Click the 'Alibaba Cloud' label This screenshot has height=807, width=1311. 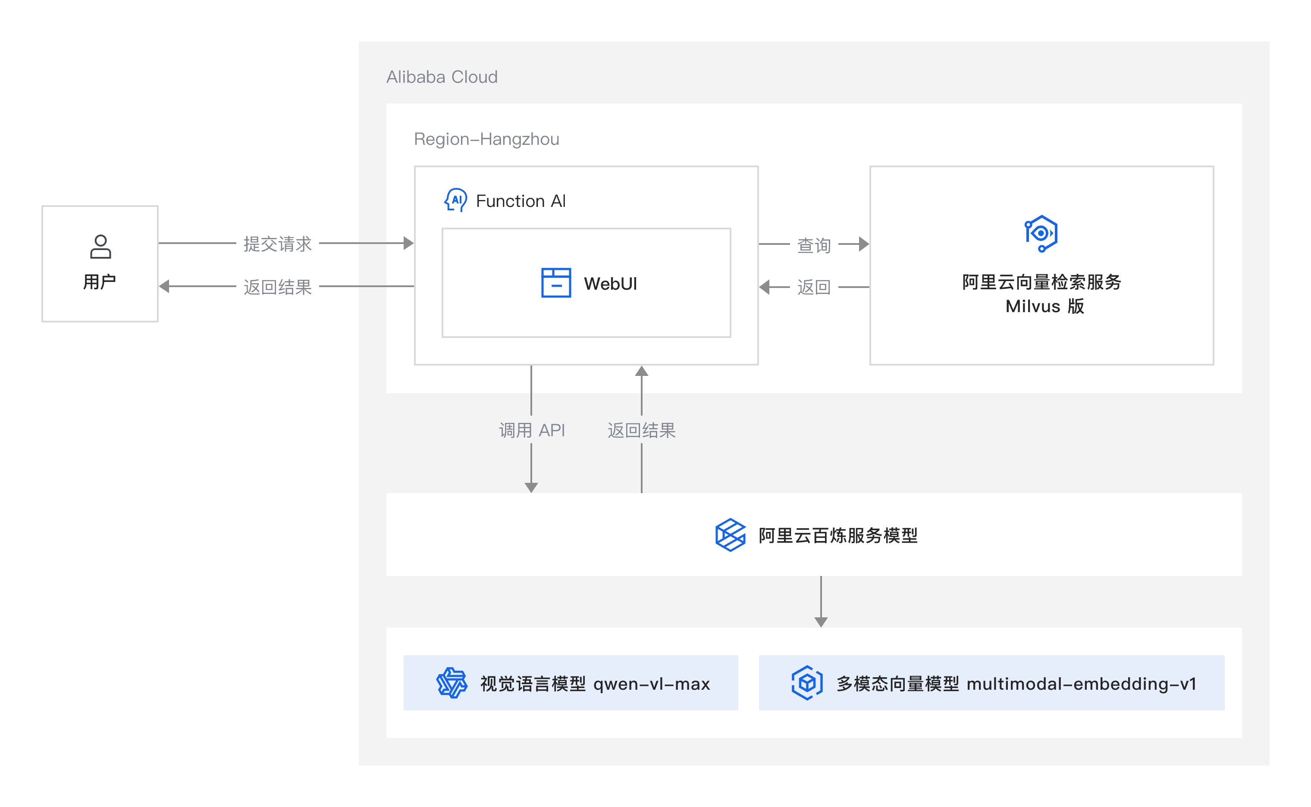pos(442,77)
